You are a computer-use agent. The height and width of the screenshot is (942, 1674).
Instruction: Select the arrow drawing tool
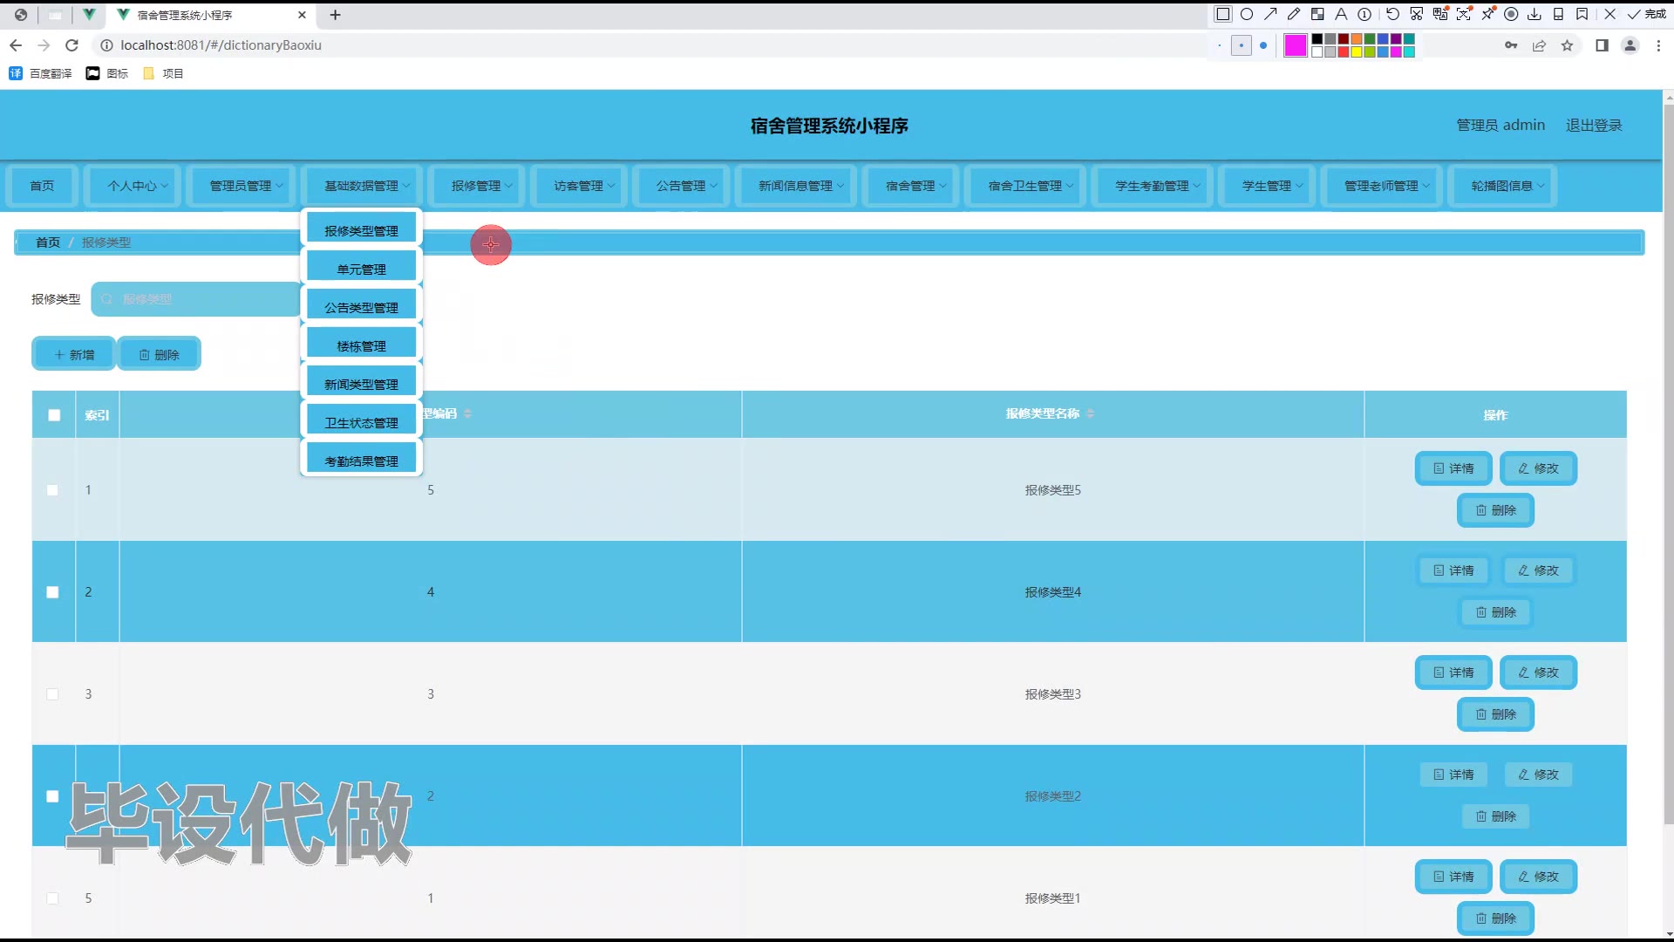tap(1270, 14)
